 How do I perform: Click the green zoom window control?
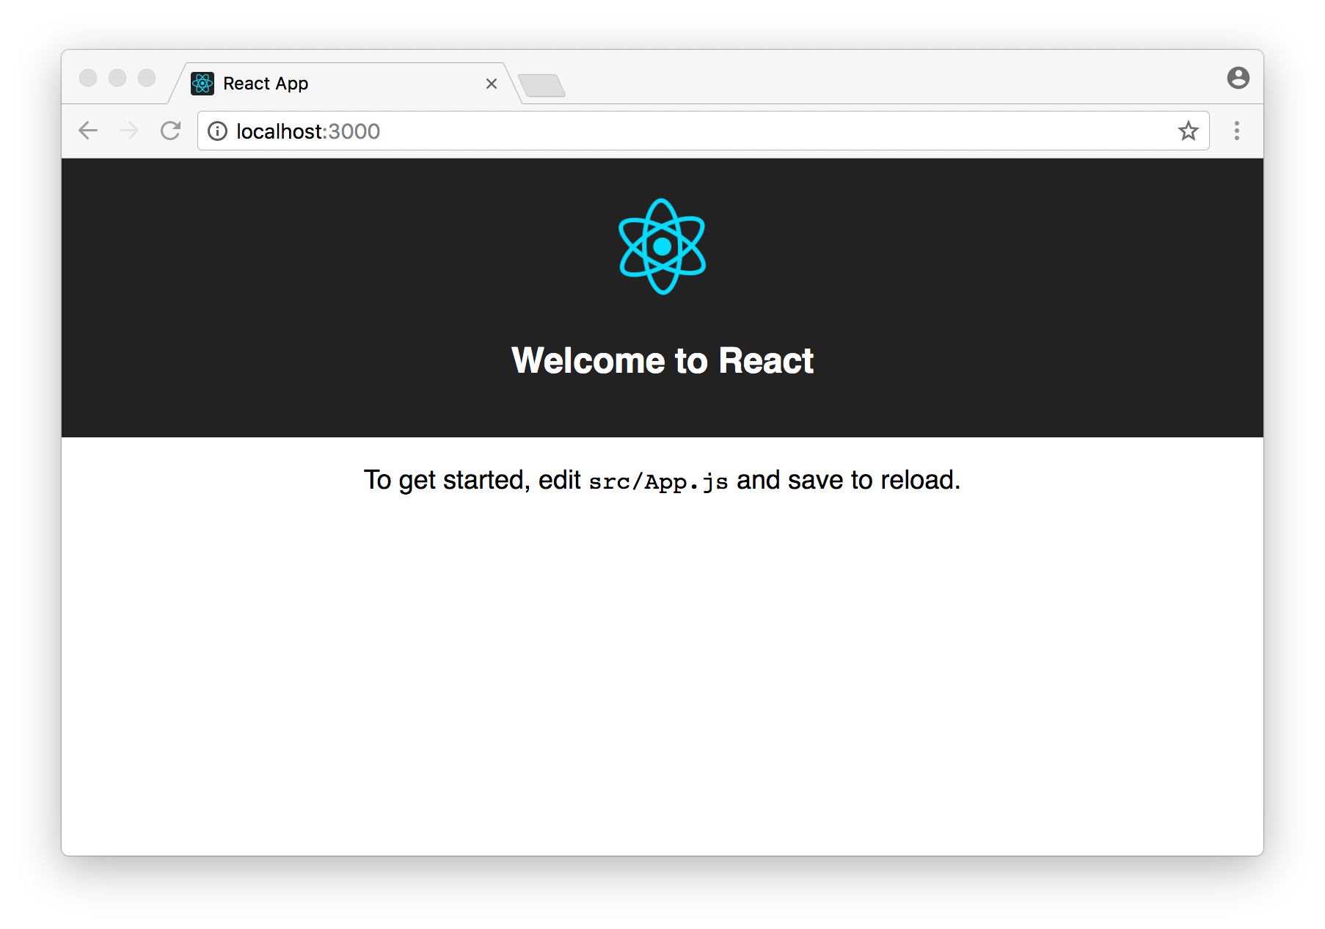click(146, 78)
